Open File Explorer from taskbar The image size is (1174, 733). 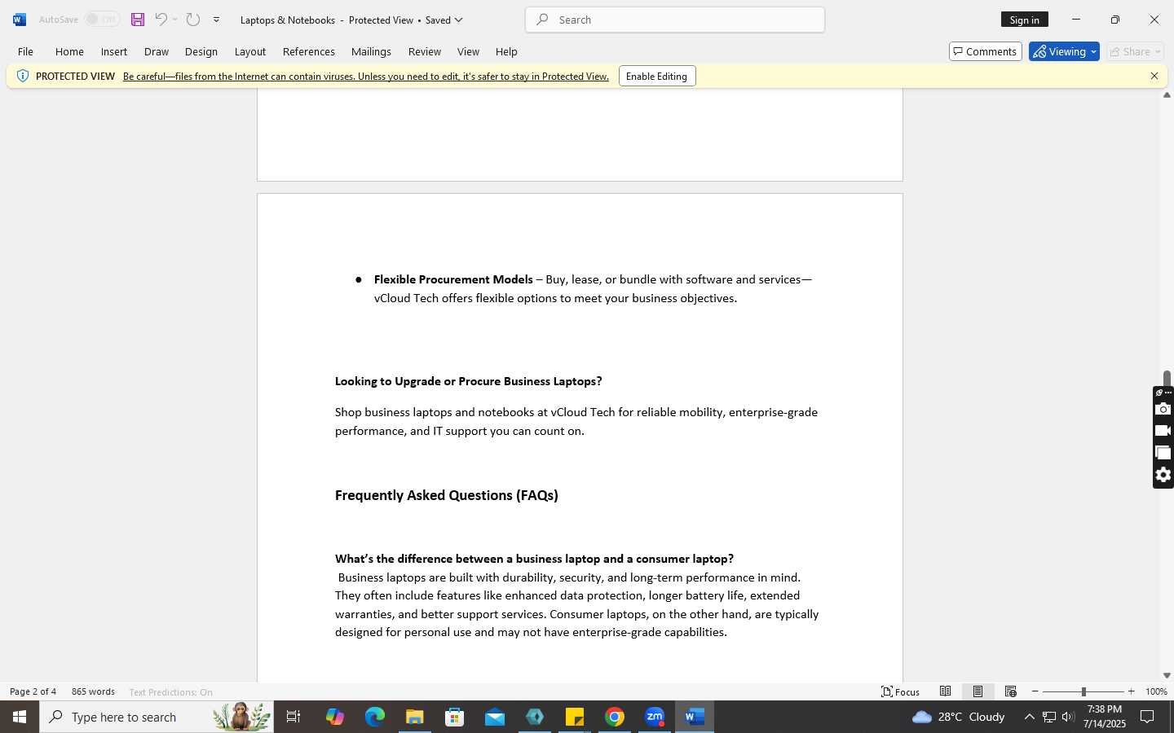415,717
